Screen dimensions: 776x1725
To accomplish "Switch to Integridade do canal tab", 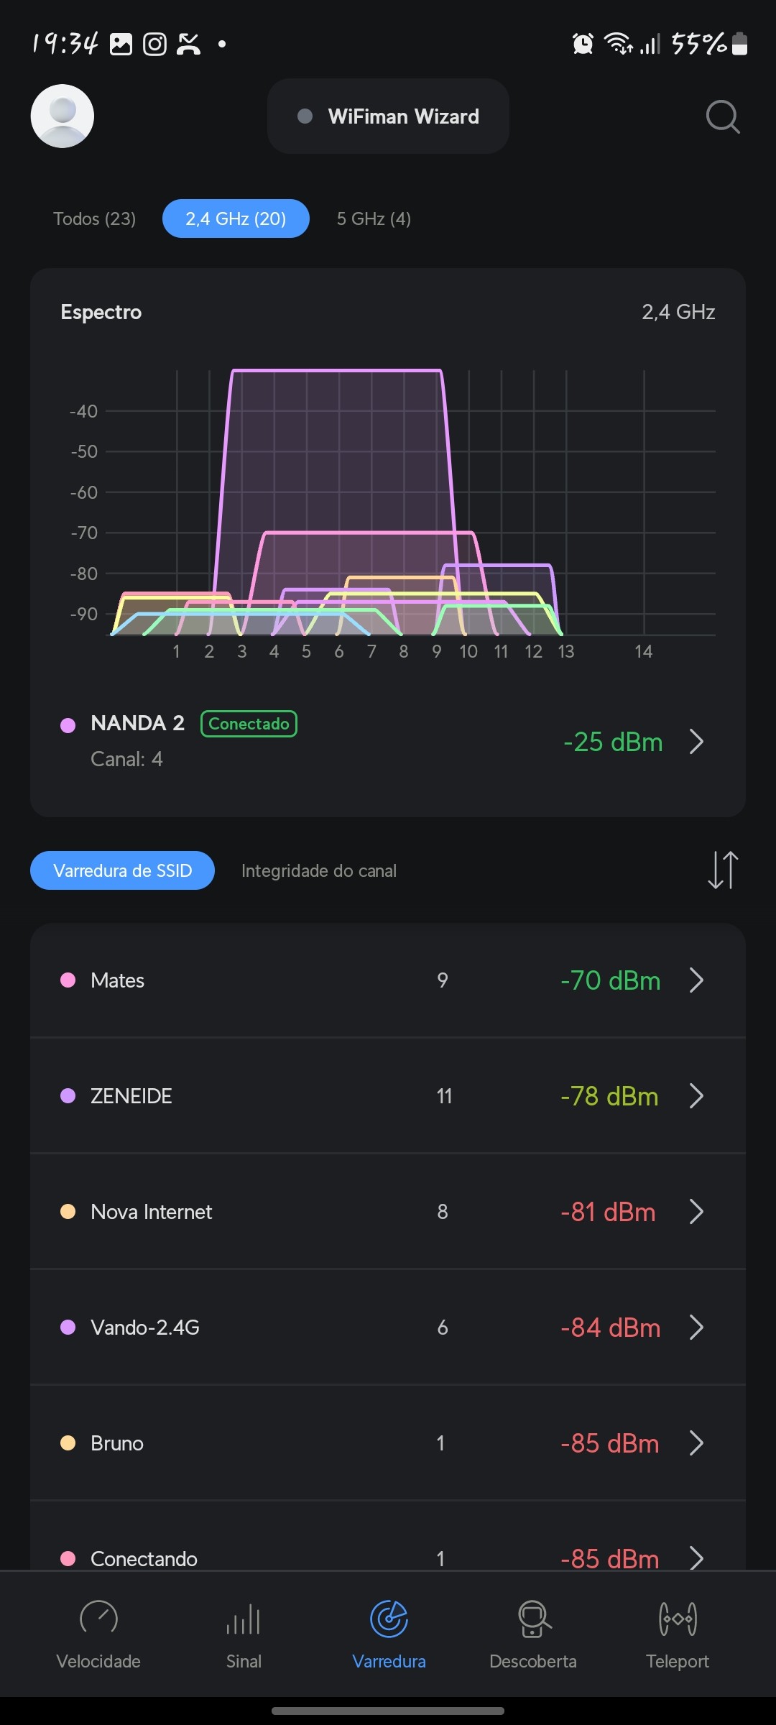I will click(318, 870).
